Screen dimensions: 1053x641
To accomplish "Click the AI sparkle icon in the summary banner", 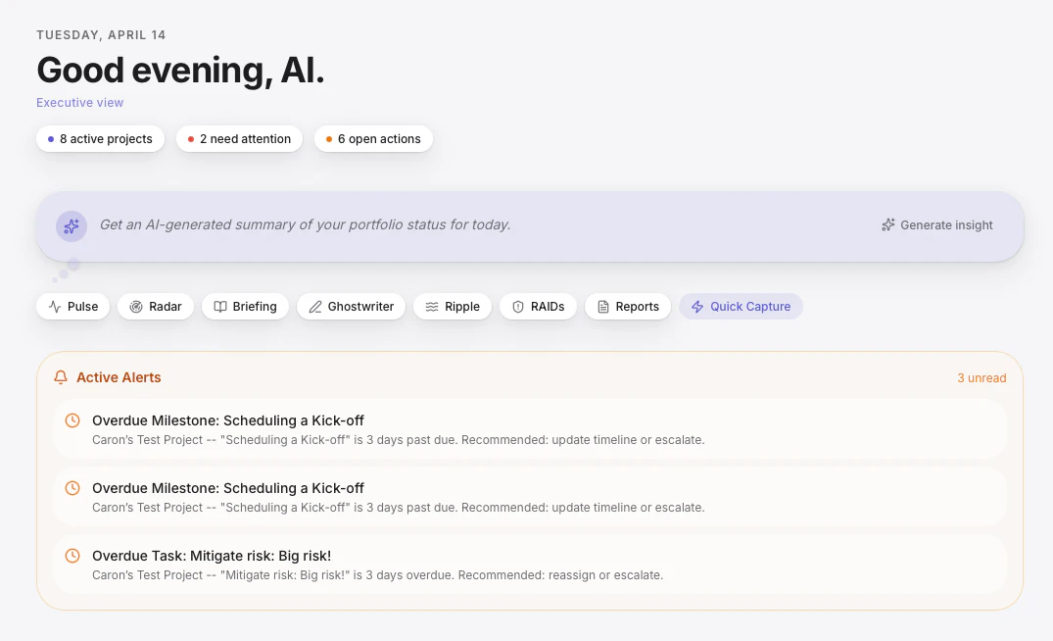I will (x=71, y=225).
